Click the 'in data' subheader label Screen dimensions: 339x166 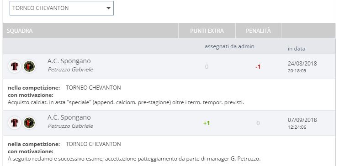pyautogui.click(x=297, y=49)
